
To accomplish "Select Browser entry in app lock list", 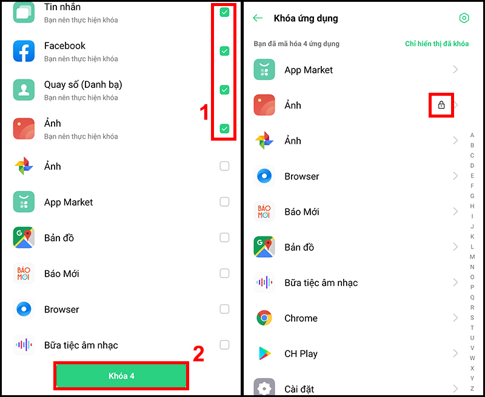I will click(x=356, y=176).
